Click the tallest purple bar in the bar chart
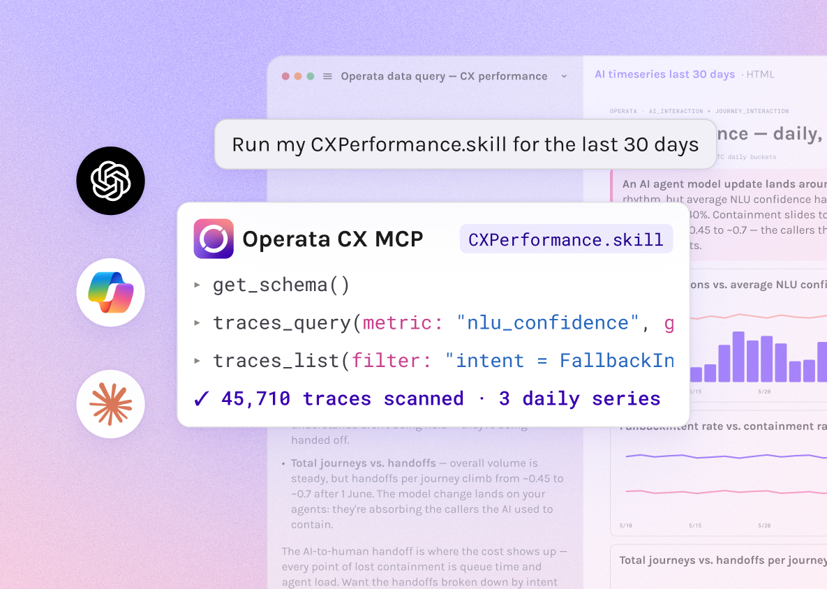Image resolution: width=827 pixels, height=589 pixels. (x=738, y=357)
